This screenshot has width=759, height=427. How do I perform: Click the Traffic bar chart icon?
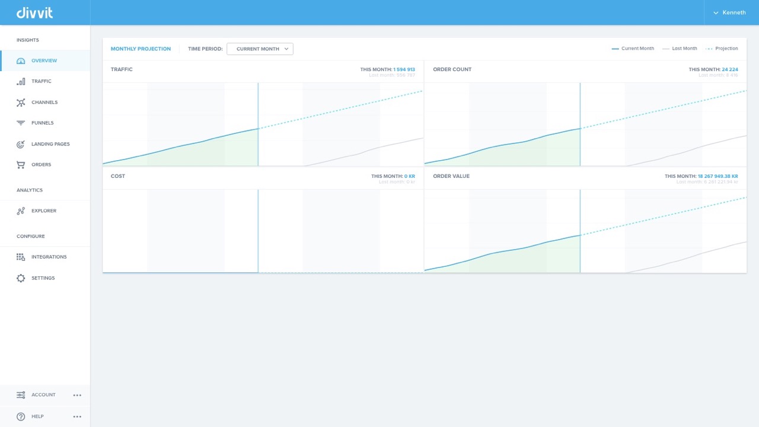pos(21,82)
